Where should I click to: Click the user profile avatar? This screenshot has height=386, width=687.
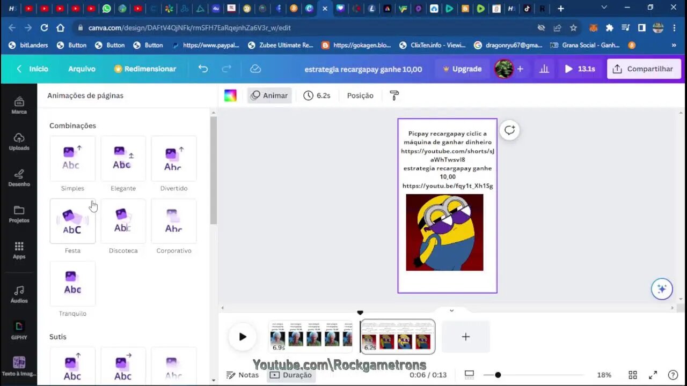(504, 69)
